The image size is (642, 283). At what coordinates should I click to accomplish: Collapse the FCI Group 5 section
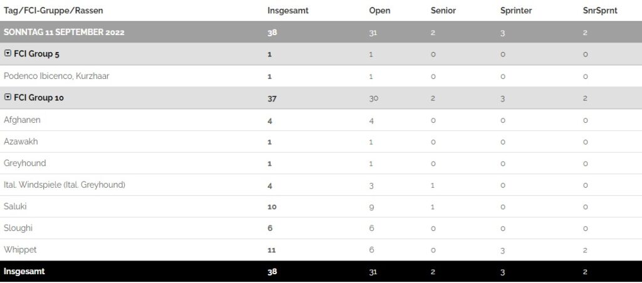(8, 54)
